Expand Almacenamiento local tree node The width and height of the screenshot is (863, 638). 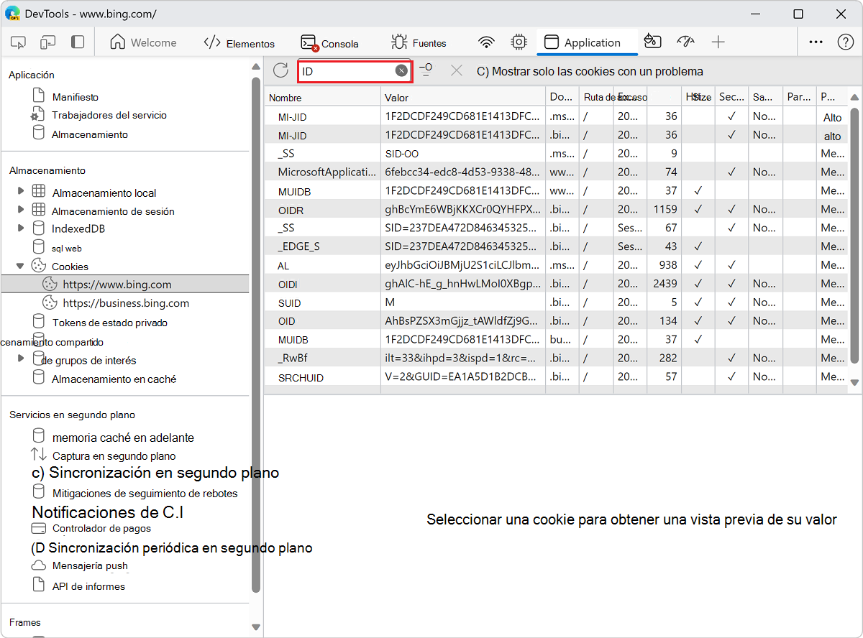pos(21,192)
